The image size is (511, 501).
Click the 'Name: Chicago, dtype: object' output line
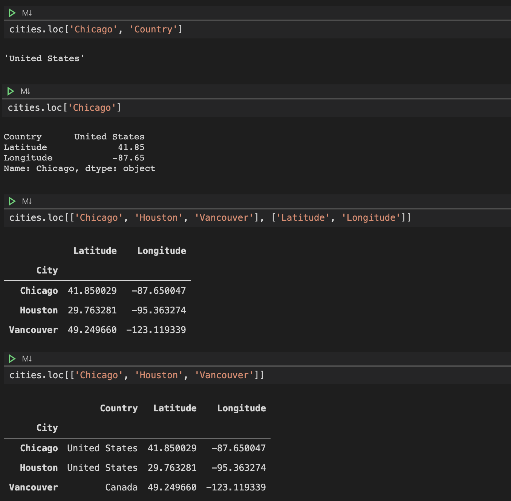coord(79,168)
